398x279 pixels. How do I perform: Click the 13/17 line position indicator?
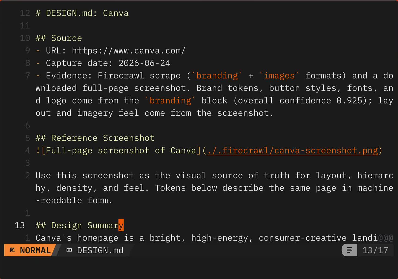coord(375,250)
